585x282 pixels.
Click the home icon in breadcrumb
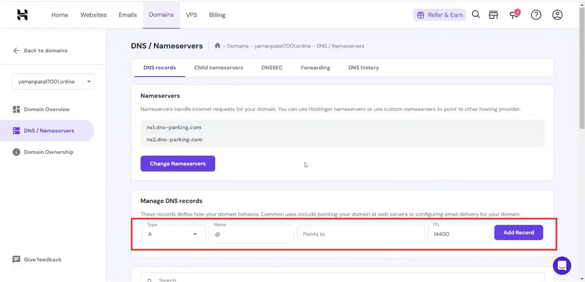tap(217, 46)
